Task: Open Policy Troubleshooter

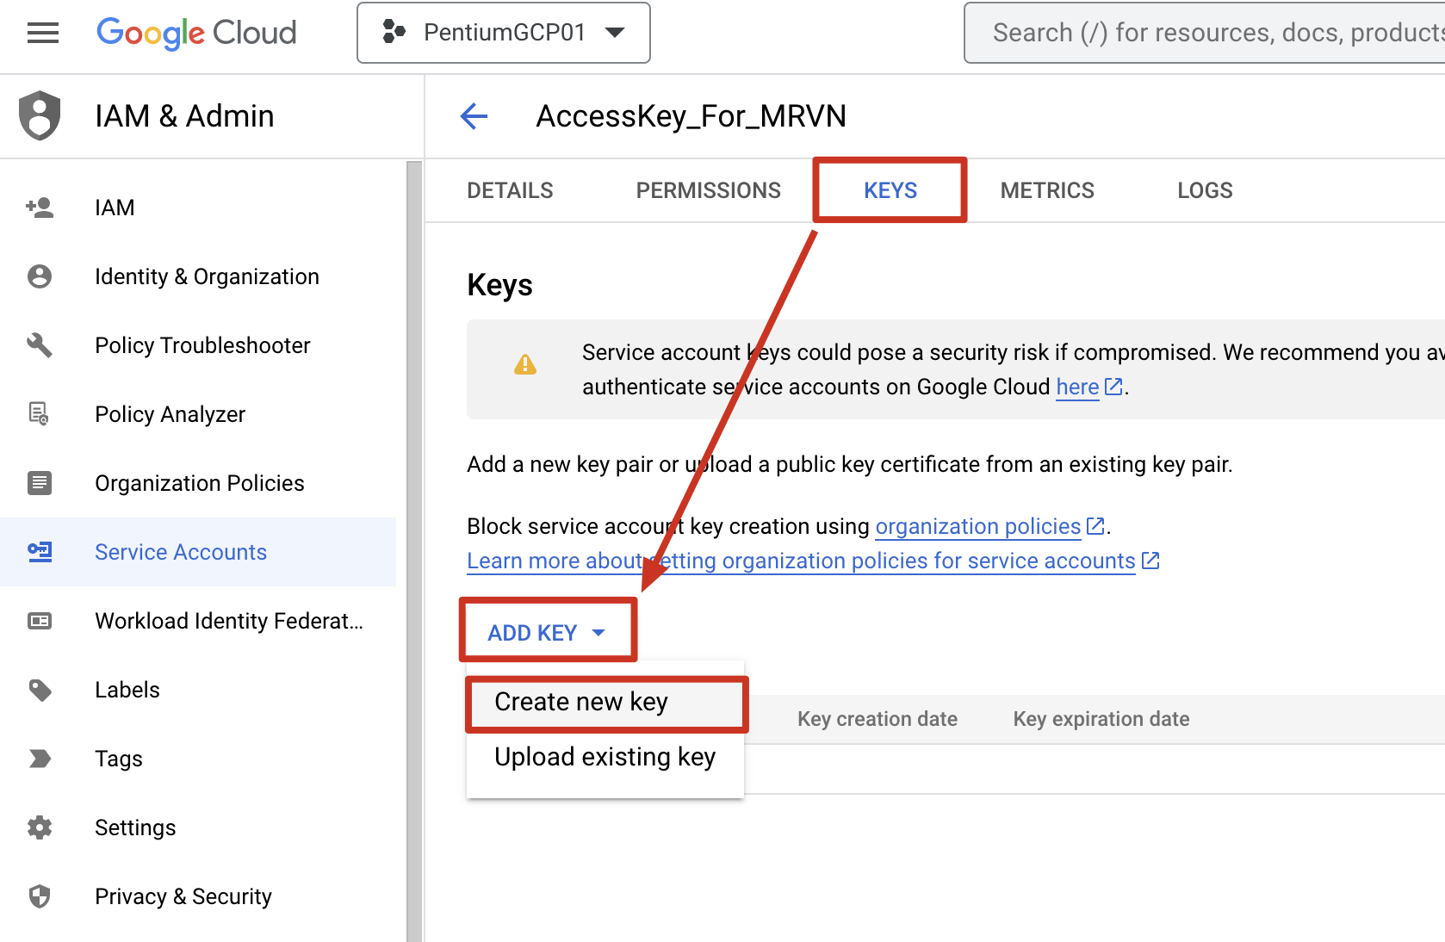Action: tap(202, 345)
